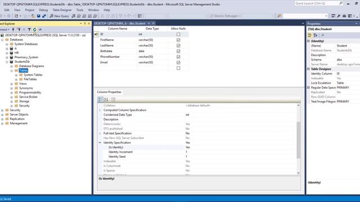The width and height of the screenshot is (360, 202).
Task: Collapse the StudentsDb database node
Action: (7, 62)
